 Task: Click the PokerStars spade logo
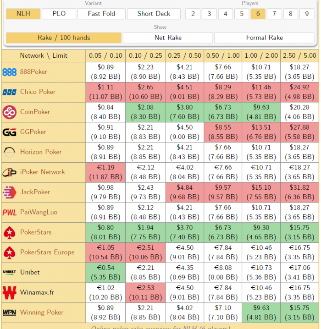(x=10, y=232)
